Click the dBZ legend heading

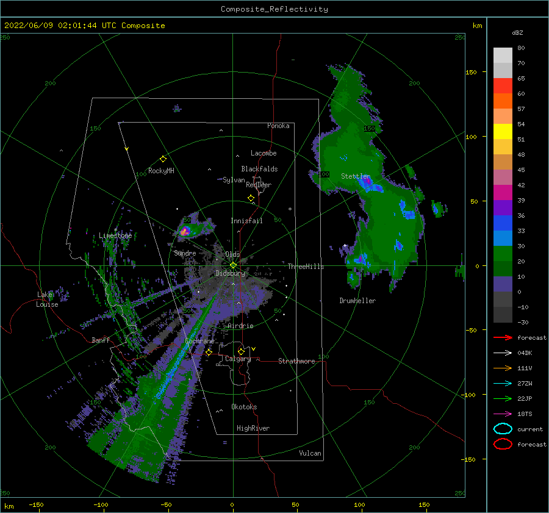517,32
